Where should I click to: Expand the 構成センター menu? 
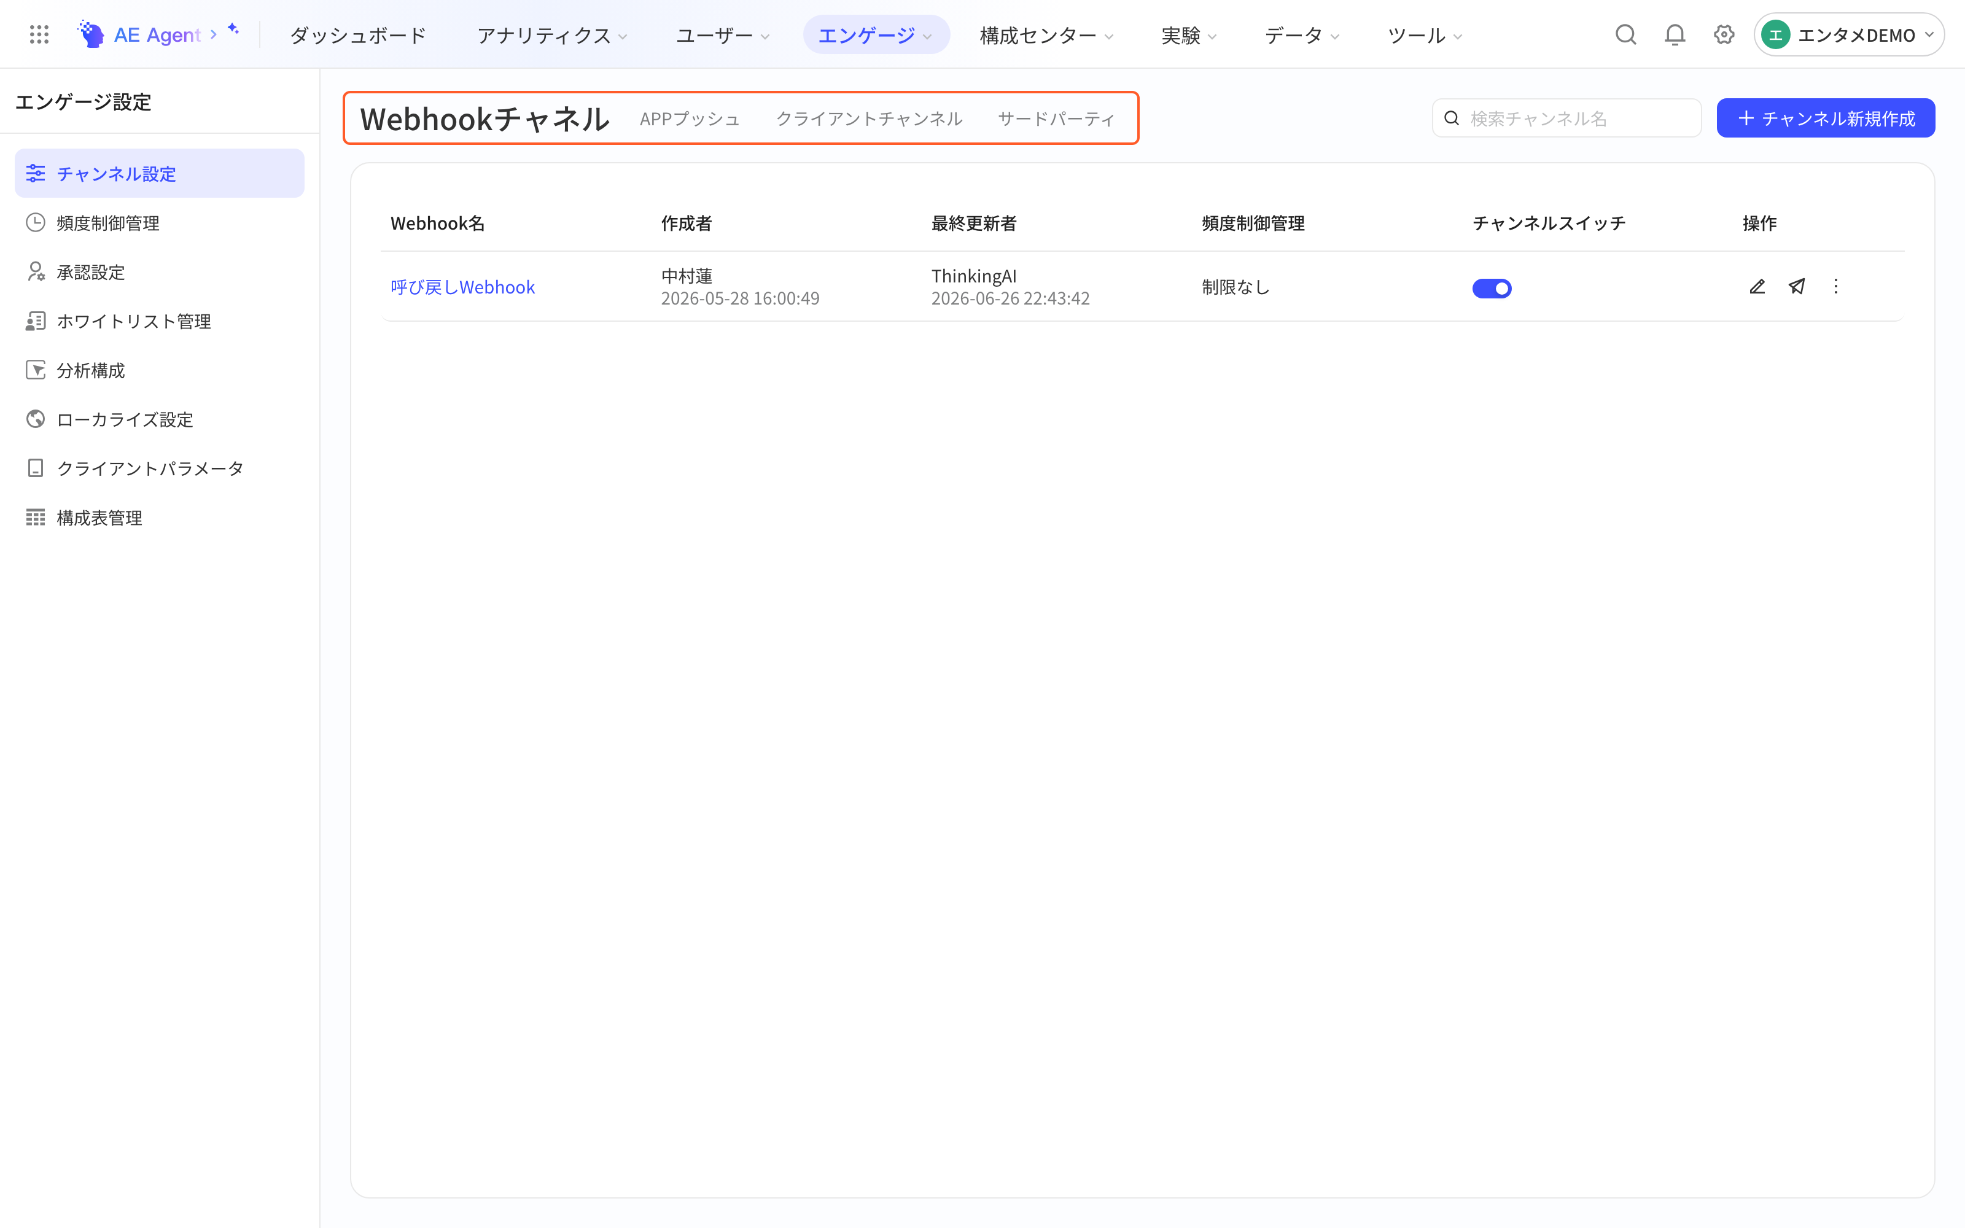[x=1046, y=35]
